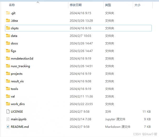Select the docs folder name
Image resolution: width=159 pixels, height=137 pixels.
tap(14, 43)
